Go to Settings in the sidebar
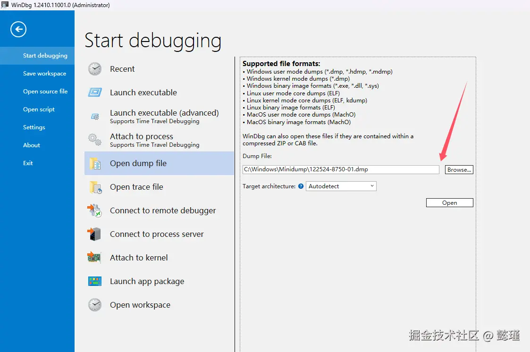 (x=37, y=127)
